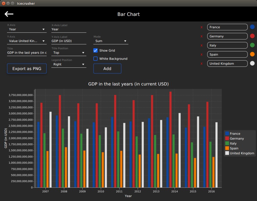The image size is (257, 201).
Task: Open the blue color picker for France
Action: (x=252, y=27)
